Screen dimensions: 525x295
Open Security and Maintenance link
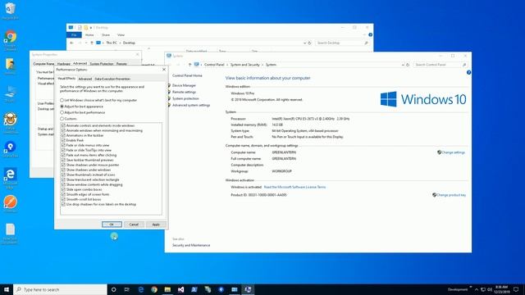tap(191, 245)
